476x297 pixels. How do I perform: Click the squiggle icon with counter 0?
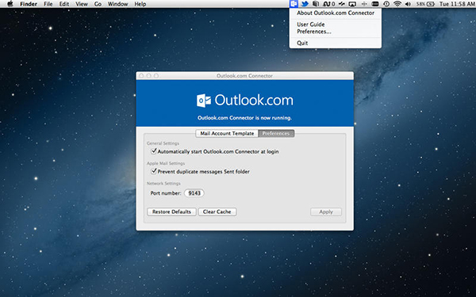click(x=329, y=4)
